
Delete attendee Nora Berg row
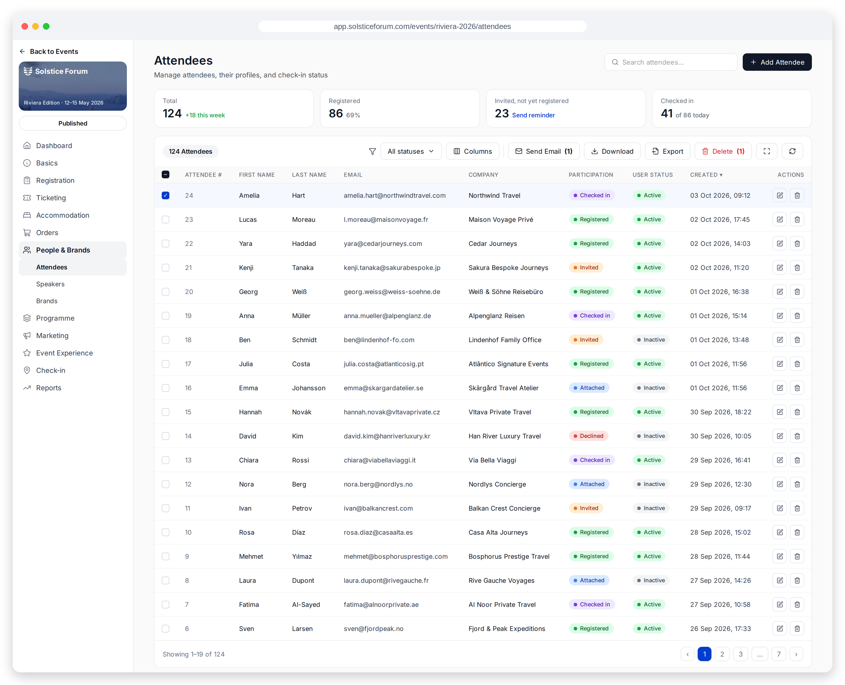[797, 484]
